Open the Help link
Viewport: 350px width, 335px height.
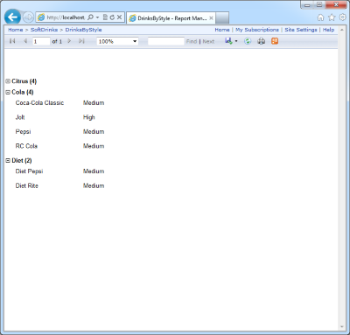[x=328, y=30]
